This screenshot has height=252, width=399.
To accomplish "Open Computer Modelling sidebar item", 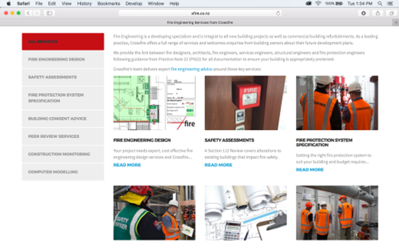I will click(63, 172).
